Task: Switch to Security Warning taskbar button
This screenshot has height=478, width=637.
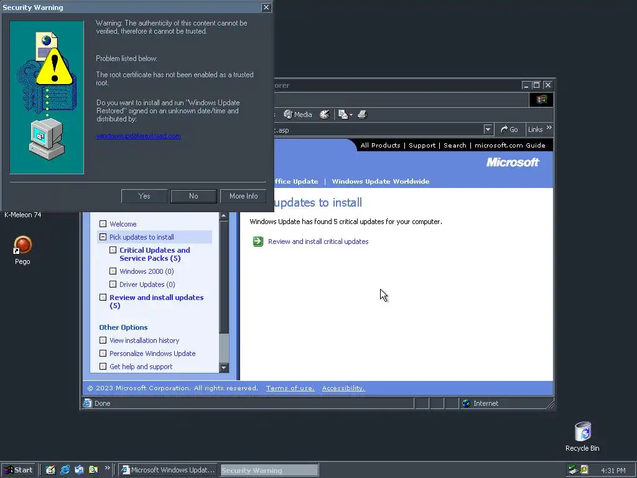Action: (269, 471)
